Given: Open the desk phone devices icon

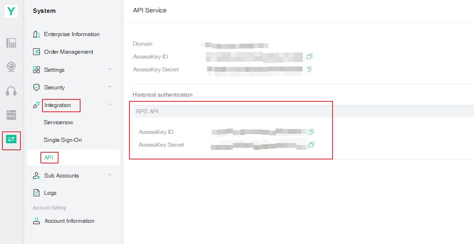Looking at the screenshot, I should 11,43.
